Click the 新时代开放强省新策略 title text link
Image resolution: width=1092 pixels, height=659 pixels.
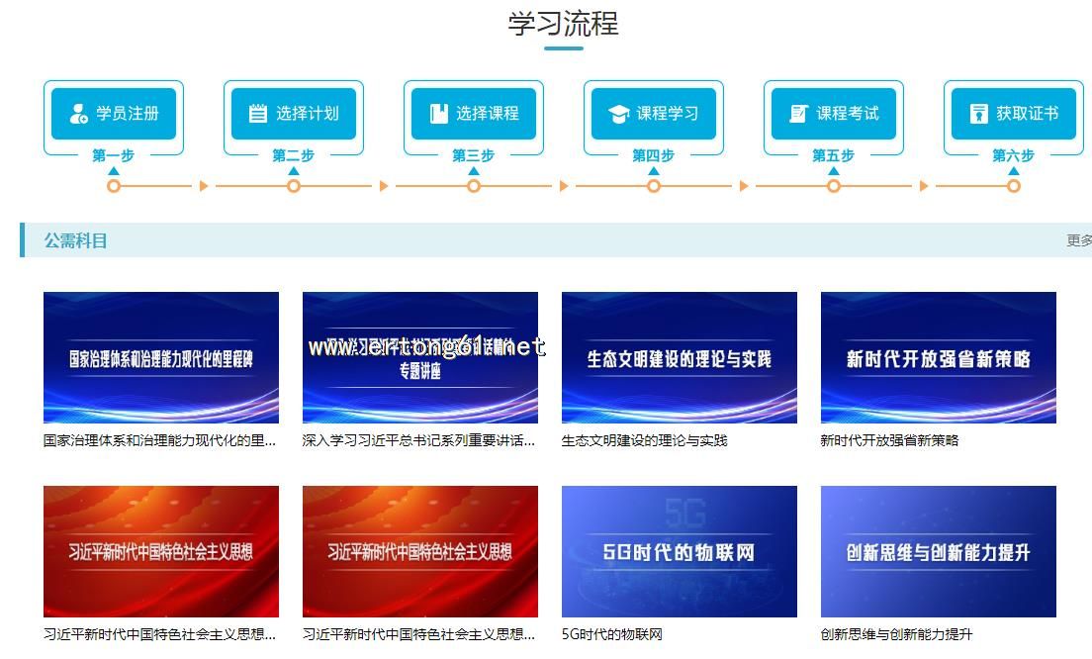889,440
